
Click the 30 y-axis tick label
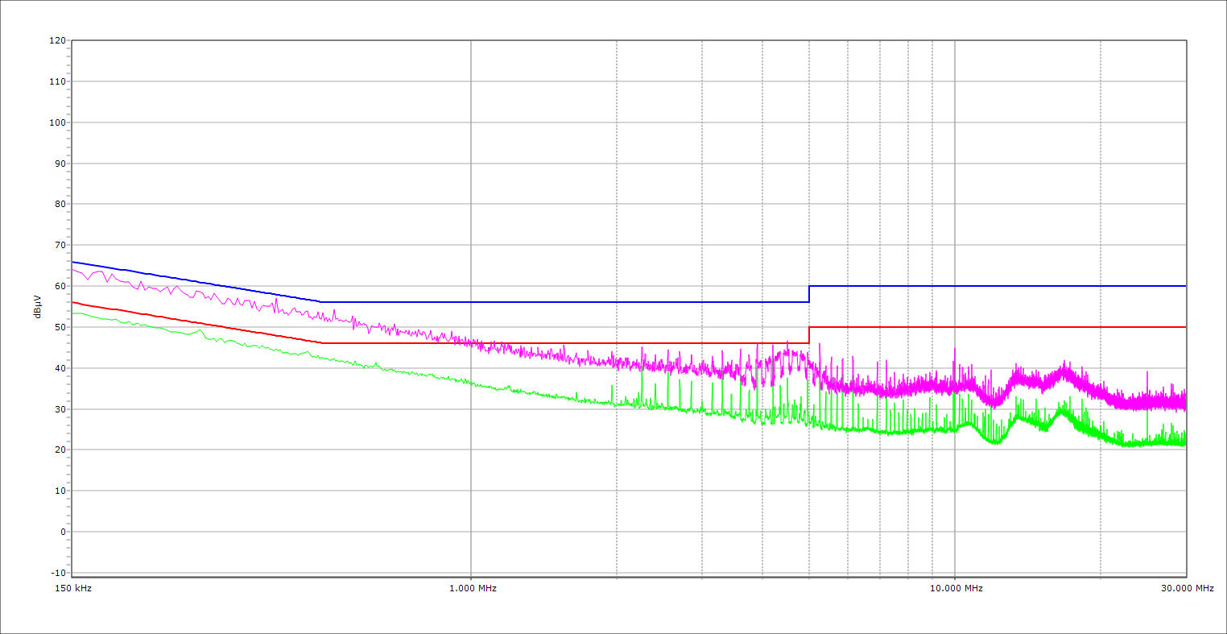pos(59,409)
